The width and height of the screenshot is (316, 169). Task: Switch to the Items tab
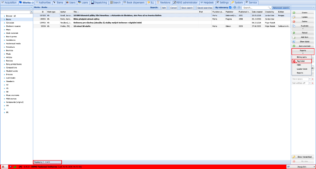[58, 3]
